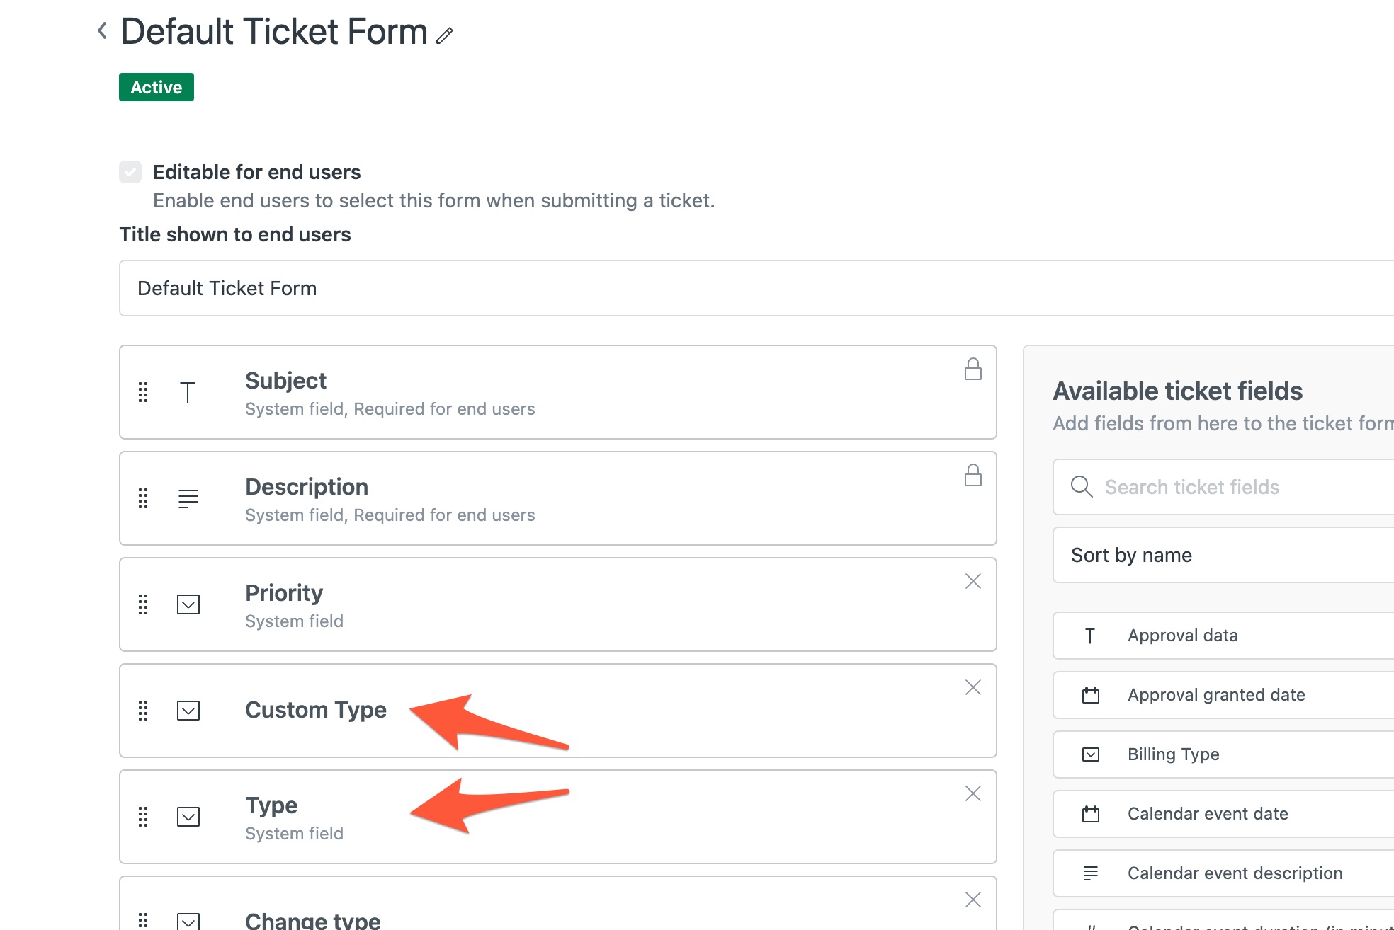
Task: Grab the drag handle of Priority field
Action: tap(143, 604)
